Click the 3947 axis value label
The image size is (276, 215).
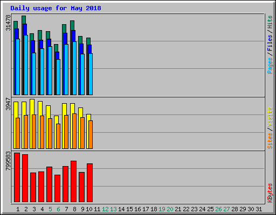point(8,104)
